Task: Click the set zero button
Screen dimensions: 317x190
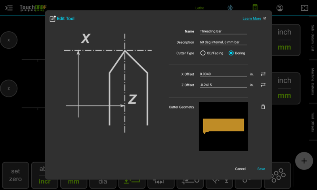Action: [15, 175]
